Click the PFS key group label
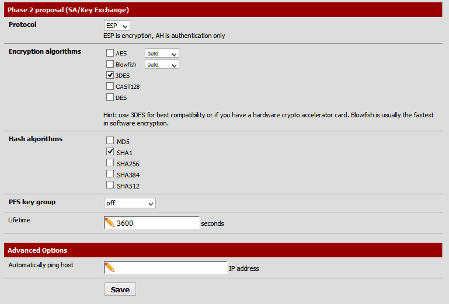Image resolution: width=449 pixels, height=304 pixels. click(x=32, y=202)
